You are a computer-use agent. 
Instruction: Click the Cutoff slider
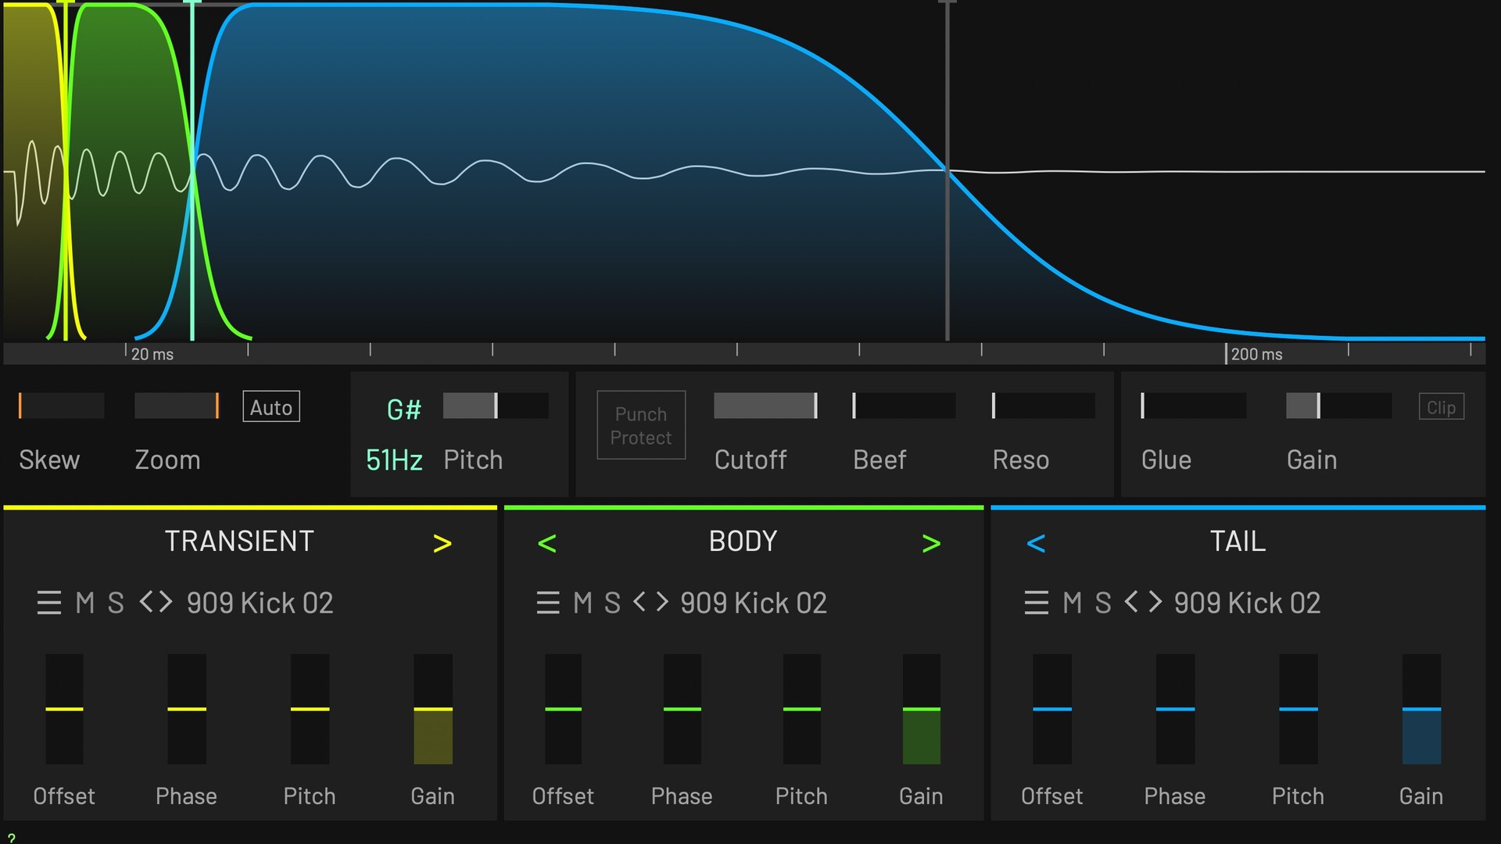click(765, 406)
